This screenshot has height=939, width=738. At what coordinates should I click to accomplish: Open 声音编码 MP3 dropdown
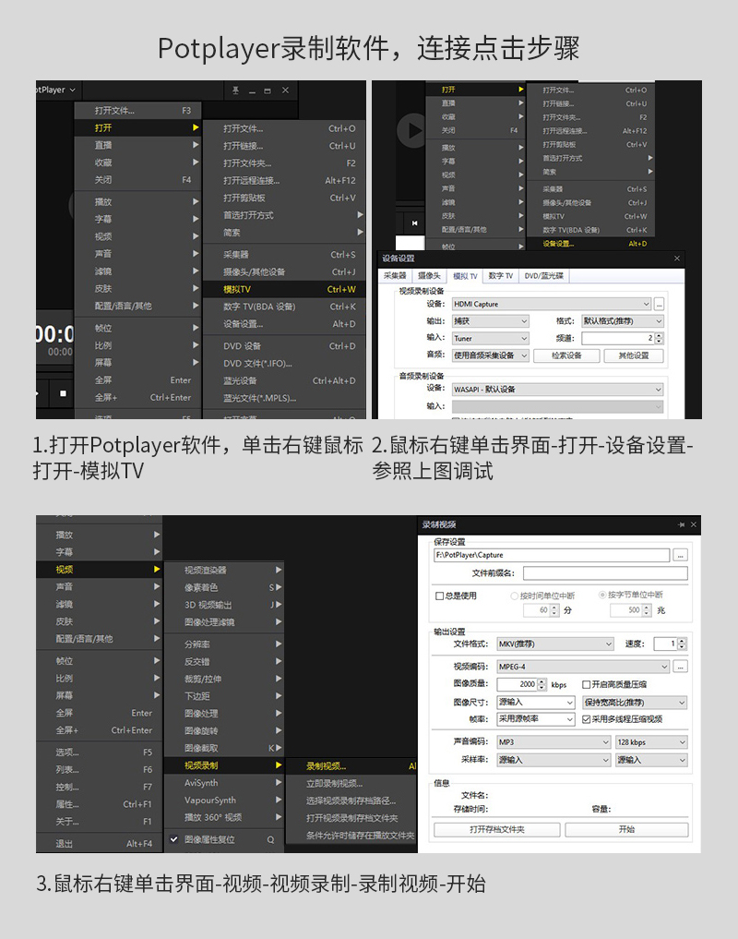tap(553, 742)
